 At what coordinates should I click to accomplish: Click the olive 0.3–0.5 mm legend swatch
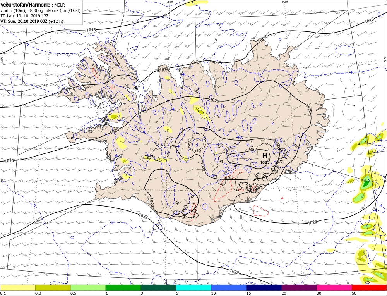coord(53,287)
